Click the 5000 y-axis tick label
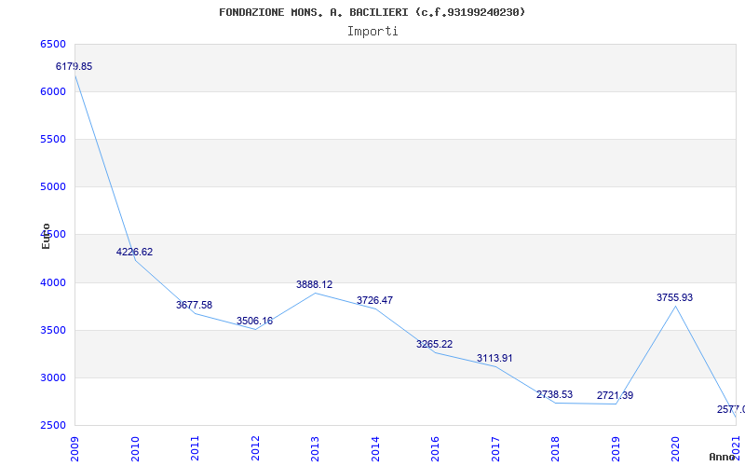745x466 pixels. (53, 187)
